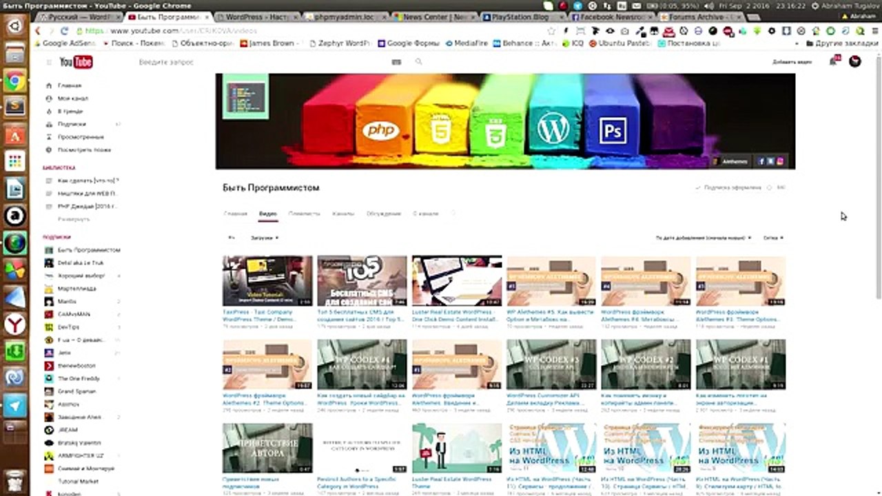Switch to the Главная channel tab
Screen dimensions: 882x496
coord(235,214)
